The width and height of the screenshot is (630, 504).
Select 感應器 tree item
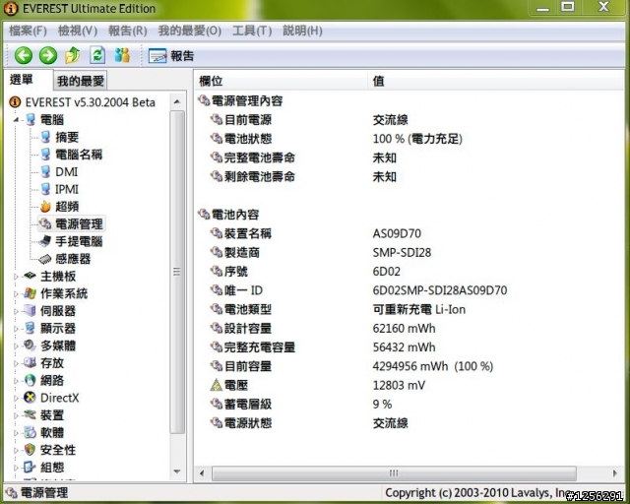coord(73,259)
